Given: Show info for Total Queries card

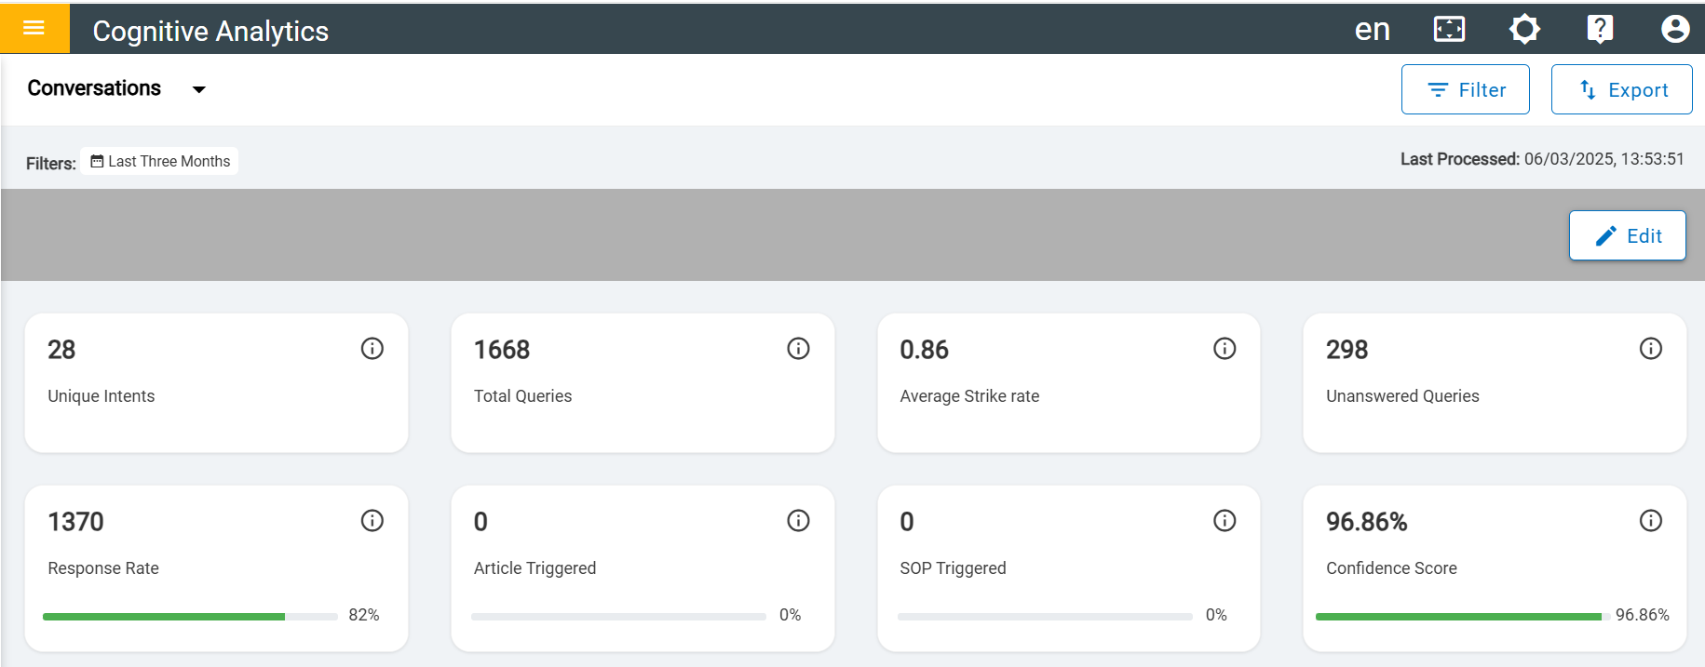Looking at the screenshot, I should pos(798,349).
